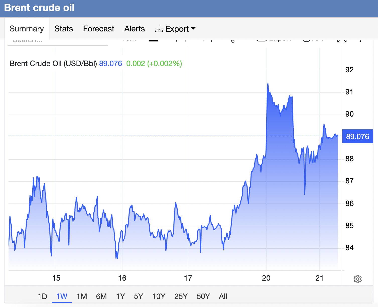Select the 1D time range
The image size is (378, 307).
42,296
